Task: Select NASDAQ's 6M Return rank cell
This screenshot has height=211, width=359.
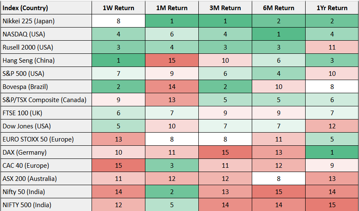Action: tap(278, 34)
